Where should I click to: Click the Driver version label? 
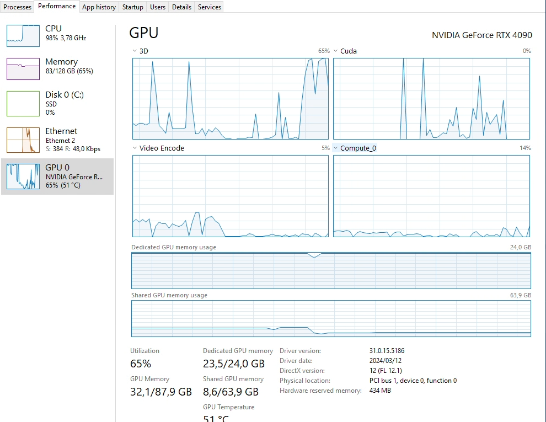pyautogui.click(x=300, y=351)
